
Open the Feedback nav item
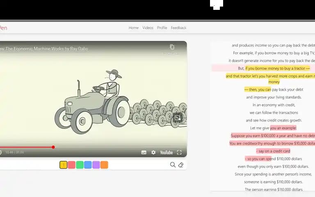point(178,28)
